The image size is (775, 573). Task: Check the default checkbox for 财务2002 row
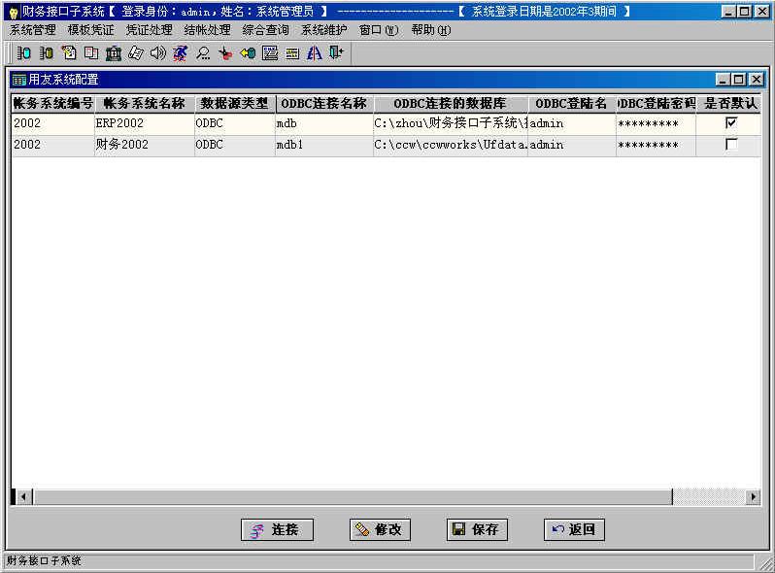[731, 145]
